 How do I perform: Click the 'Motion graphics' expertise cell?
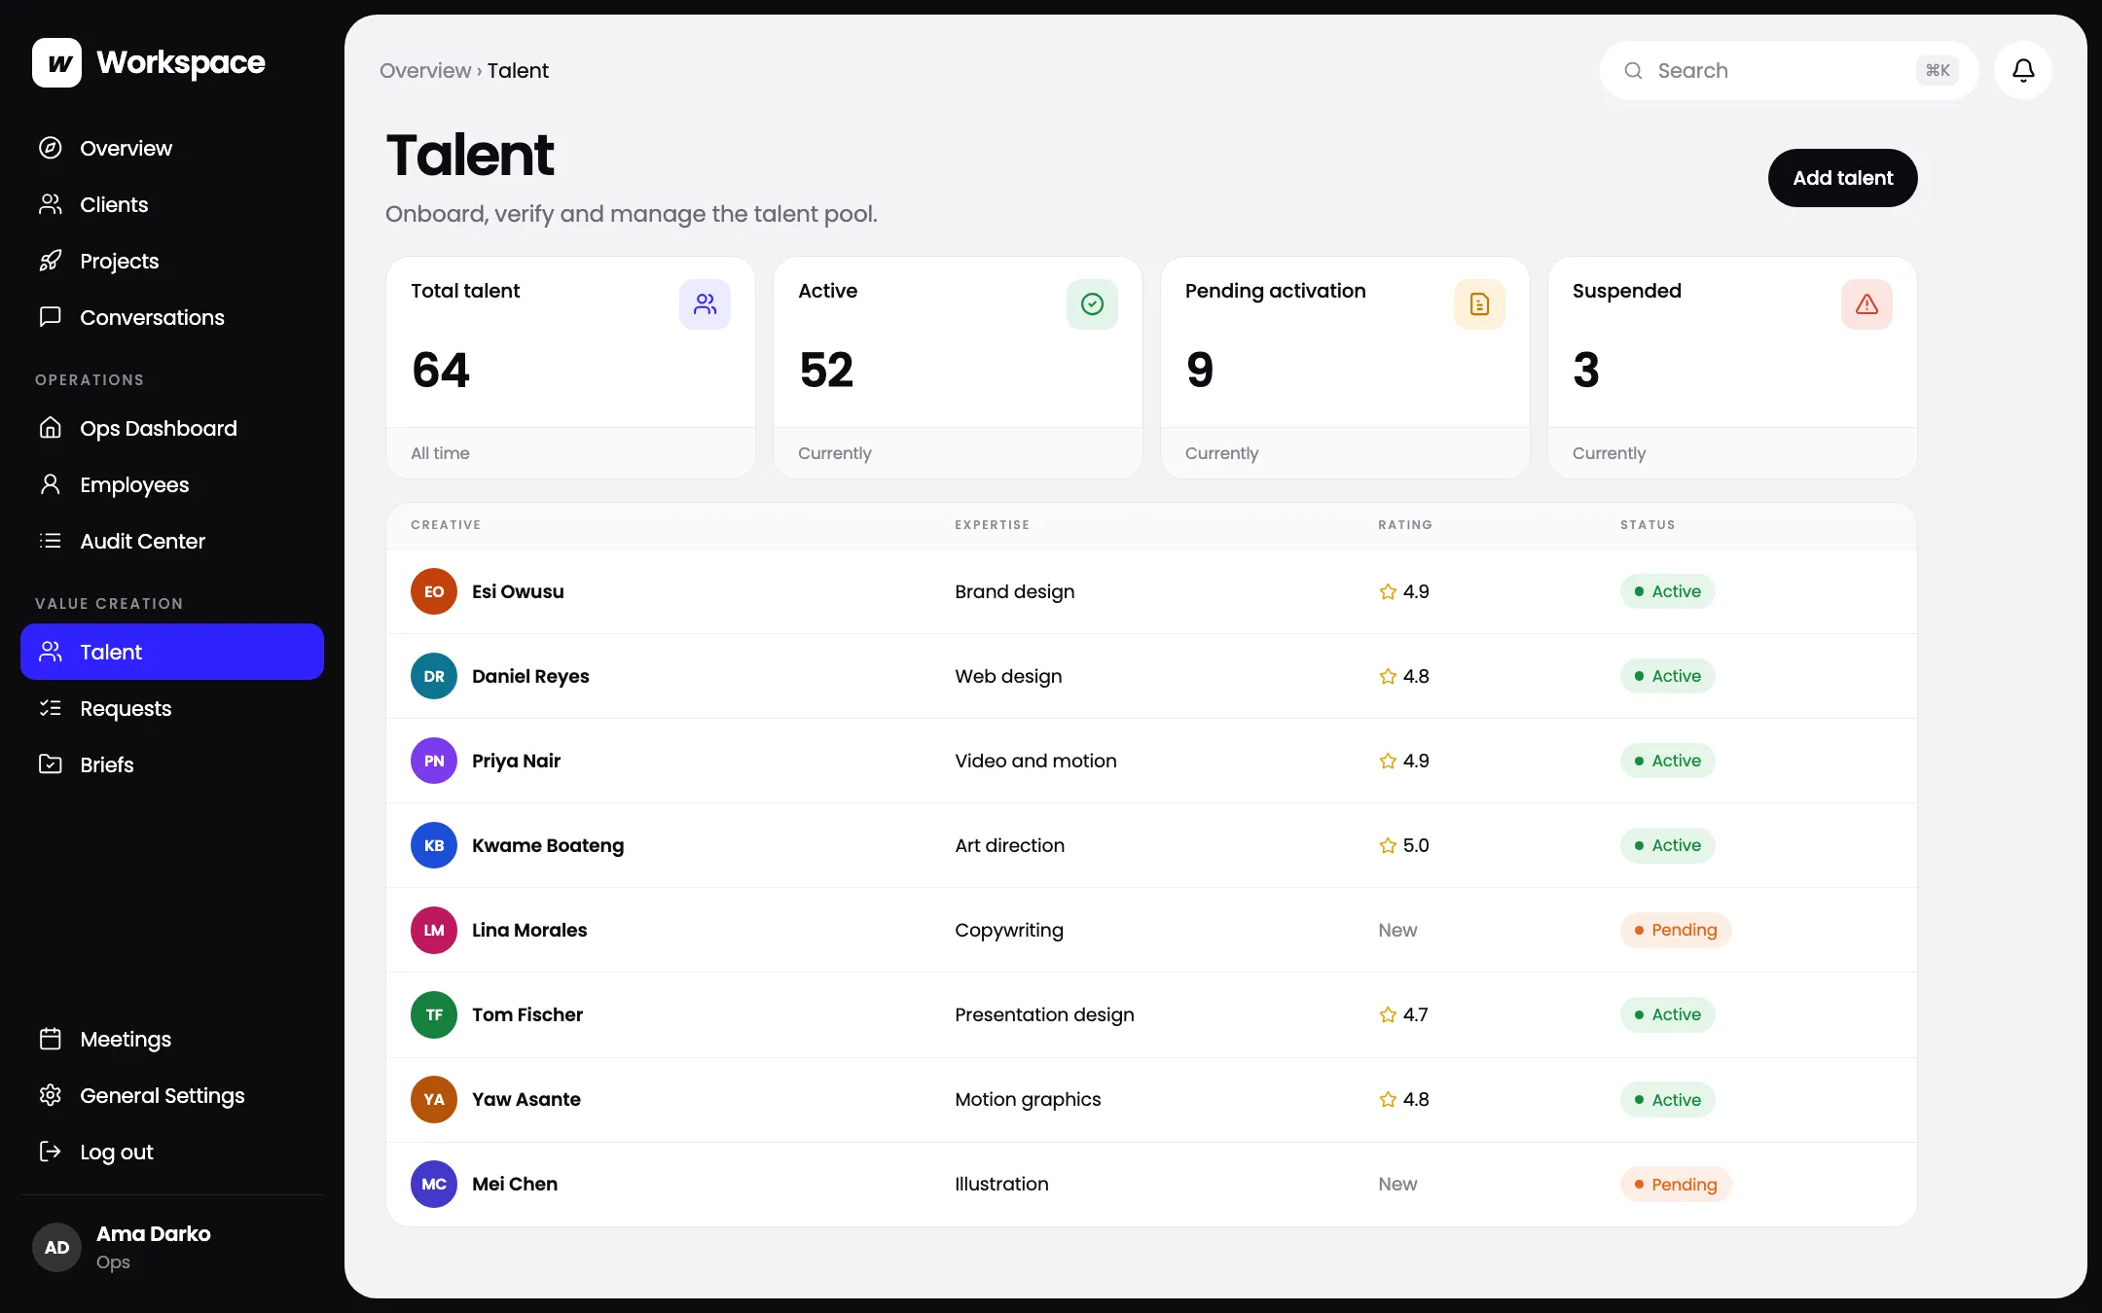pos(1028,1099)
